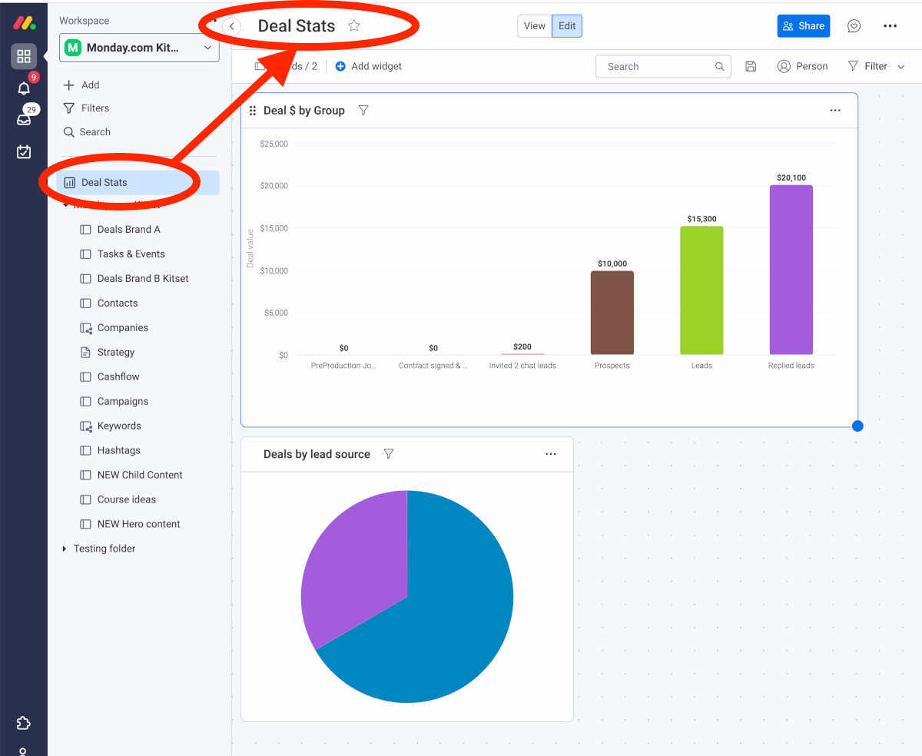Collapse the sidebar with the arrow button

(x=231, y=26)
